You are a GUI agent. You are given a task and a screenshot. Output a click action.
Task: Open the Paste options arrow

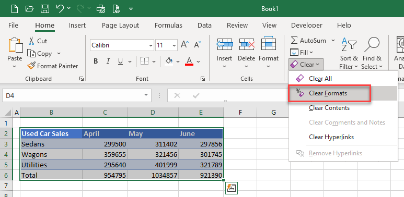coord(15,66)
